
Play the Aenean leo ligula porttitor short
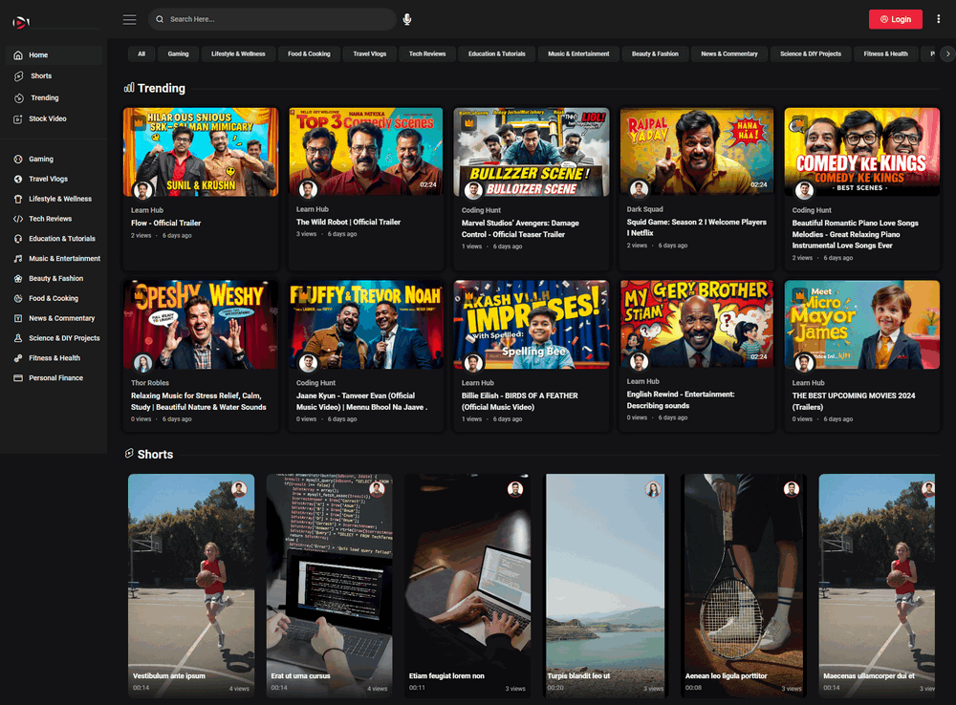click(x=744, y=586)
